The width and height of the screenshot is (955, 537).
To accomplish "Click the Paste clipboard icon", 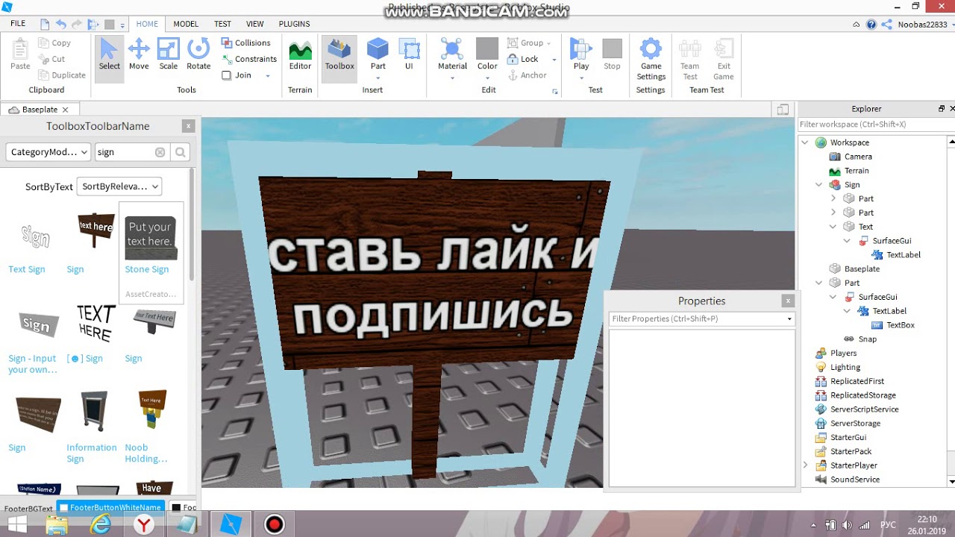I will pos(20,55).
